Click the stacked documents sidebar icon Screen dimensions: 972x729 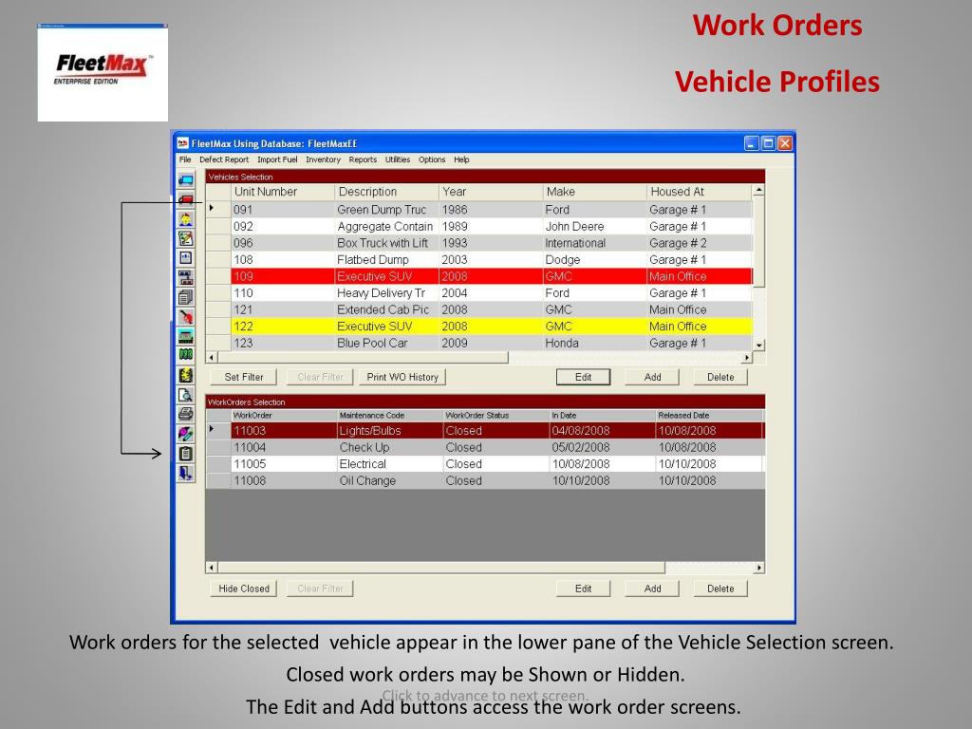pyautogui.click(x=186, y=297)
